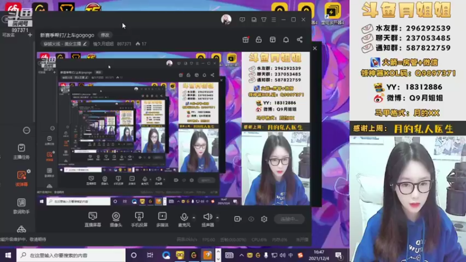
Task: Open the keyboard tray icon
Action: pyautogui.click(x=229, y=255)
